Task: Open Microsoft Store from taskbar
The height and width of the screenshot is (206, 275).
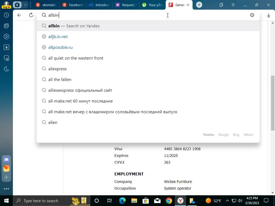Action: pos(146,201)
